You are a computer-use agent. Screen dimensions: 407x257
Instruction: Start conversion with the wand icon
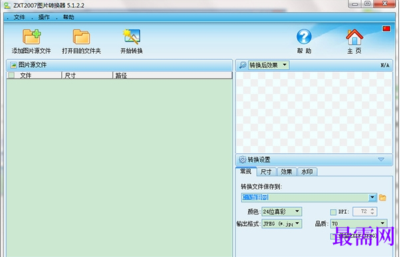pyautogui.click(x=132, y=37)
